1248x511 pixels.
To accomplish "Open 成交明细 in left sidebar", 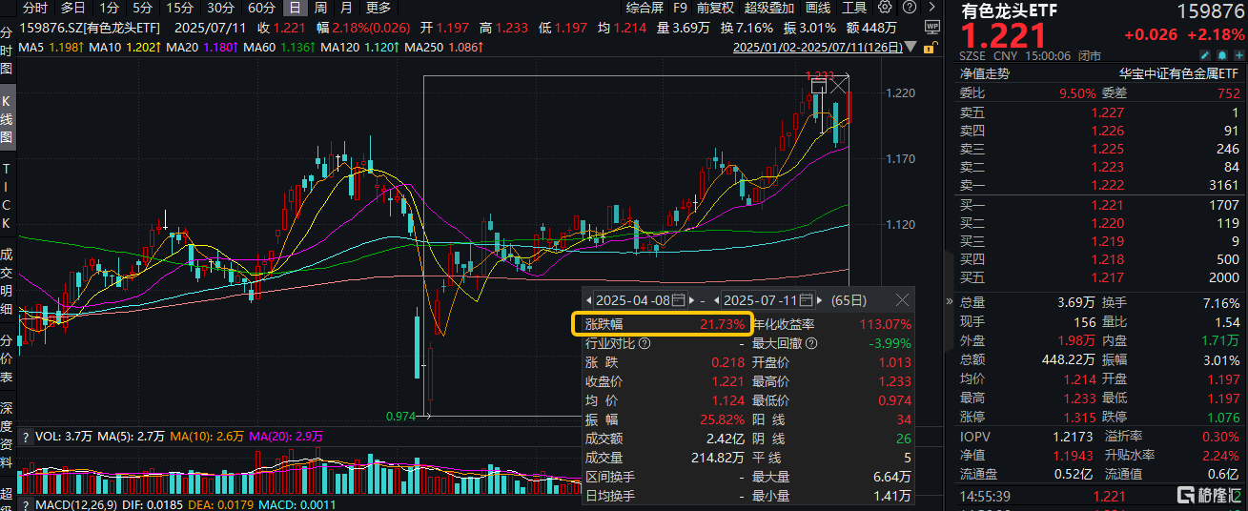I will coord(7,281).
